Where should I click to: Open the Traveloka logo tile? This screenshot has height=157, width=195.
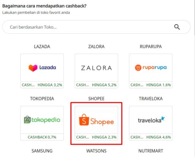(x=150, y=120)
